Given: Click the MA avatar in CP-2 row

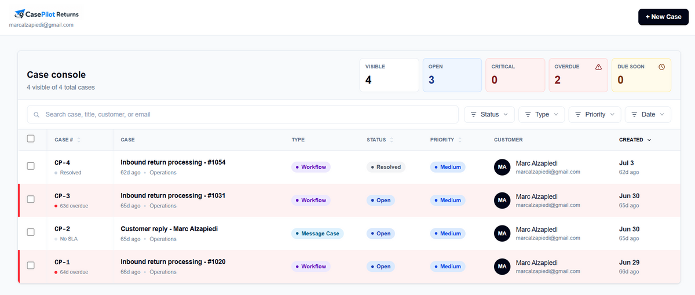Looking at the screenshot, I should pos(502,233).
